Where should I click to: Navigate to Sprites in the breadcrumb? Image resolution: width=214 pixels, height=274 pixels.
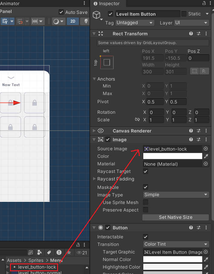(36, 260)
